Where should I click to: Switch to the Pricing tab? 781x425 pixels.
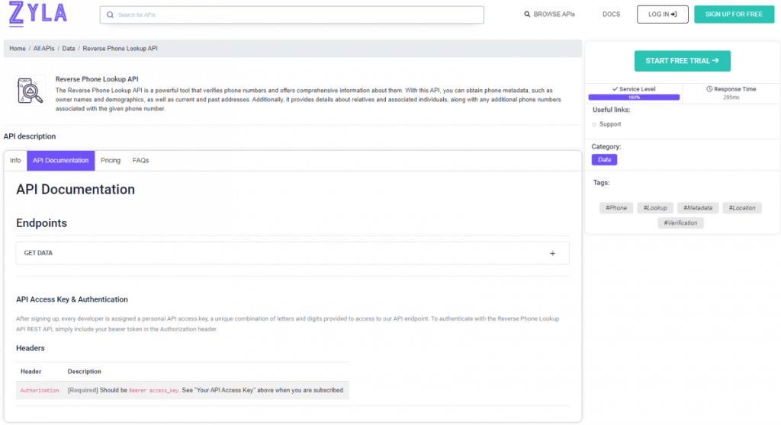tap(111, 161)
